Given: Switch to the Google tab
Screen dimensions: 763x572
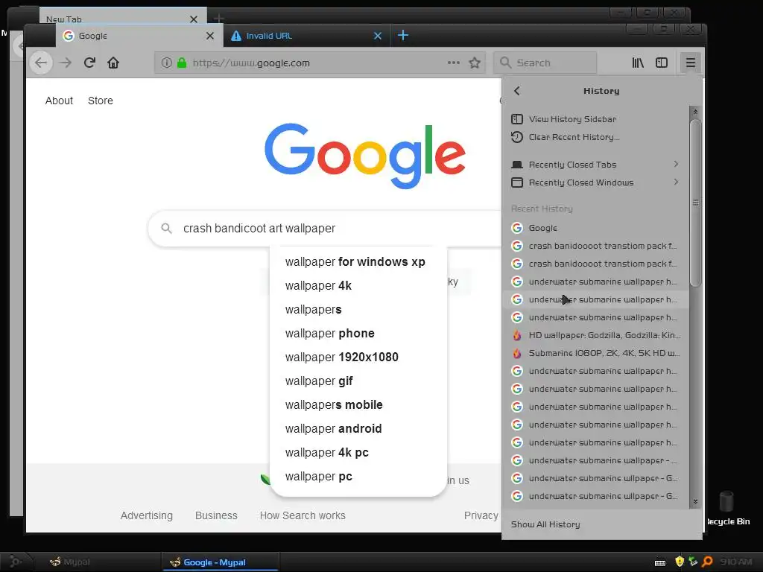Looking at the screenshot, I should coord(139,36).
